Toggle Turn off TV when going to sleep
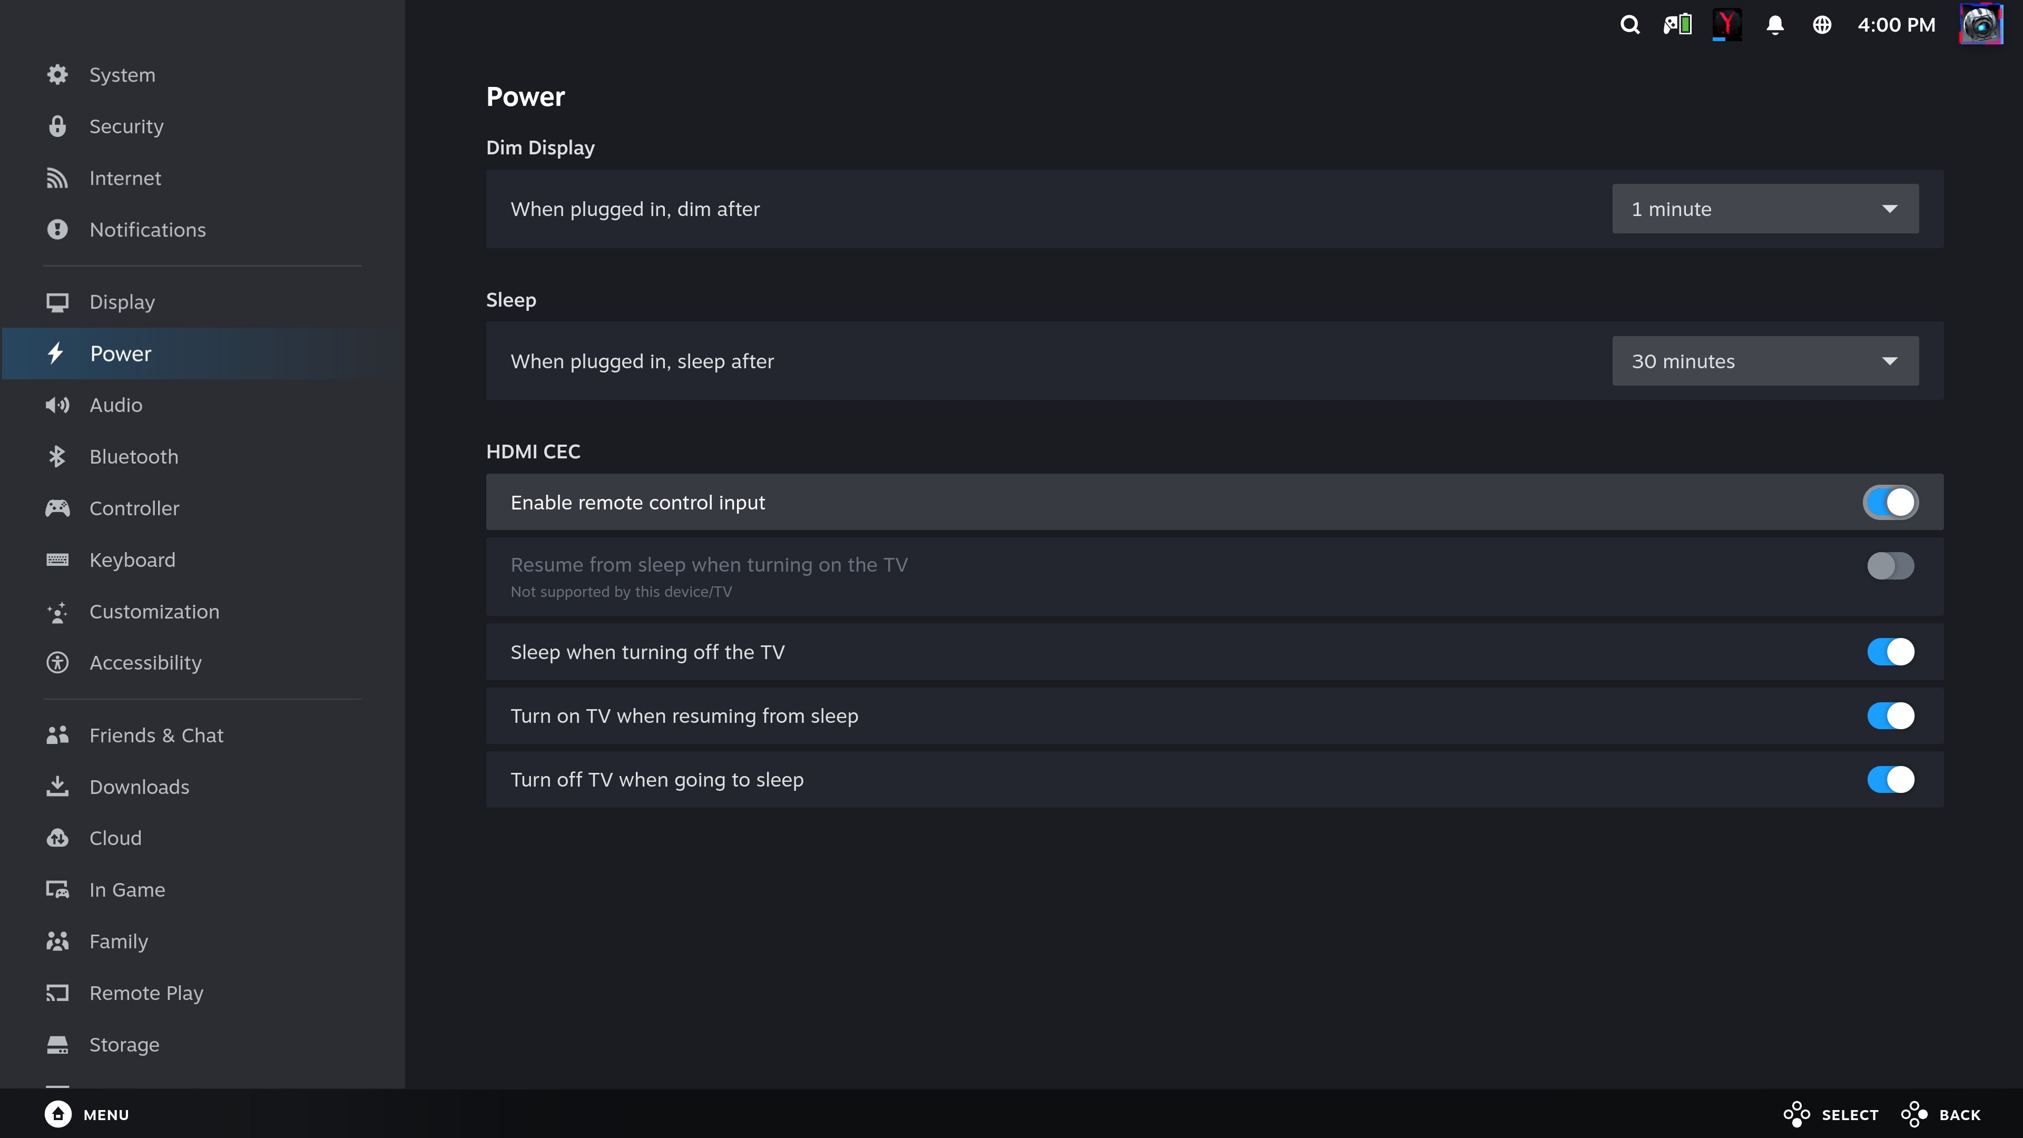The width and height of the screenshot is (2023, 1138). click(x=1890, y=780)
